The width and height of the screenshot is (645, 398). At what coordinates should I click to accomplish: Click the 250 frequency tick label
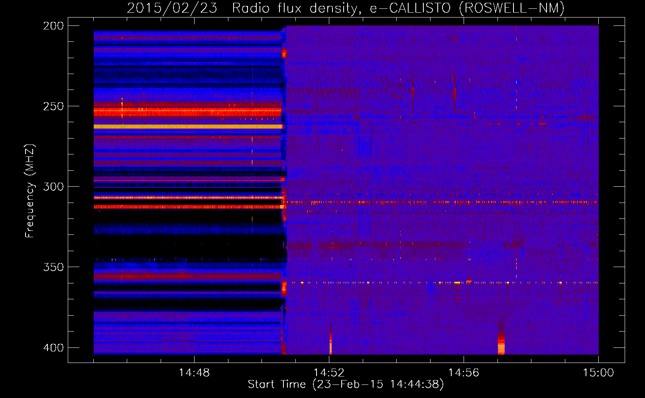click(53, 106)
